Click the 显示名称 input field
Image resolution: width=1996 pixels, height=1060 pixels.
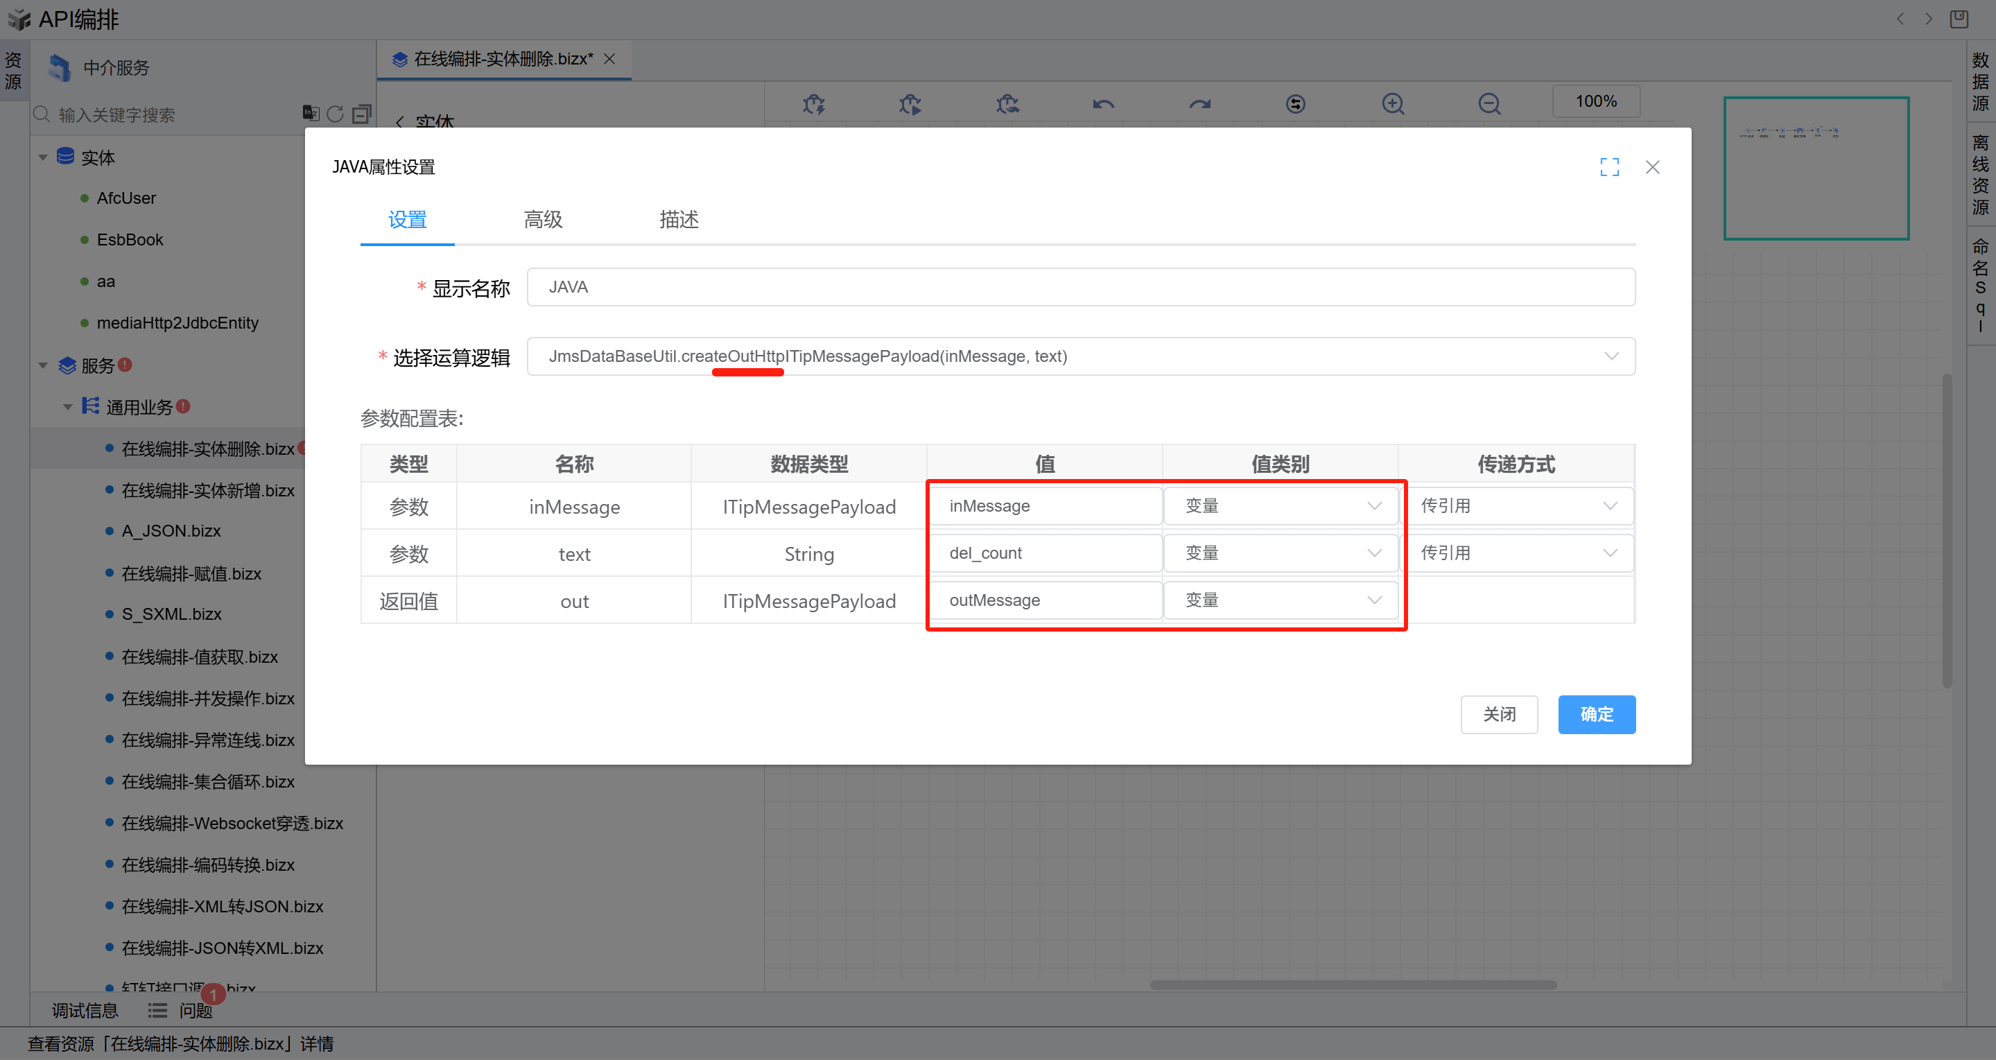[x=1080, y=288]
